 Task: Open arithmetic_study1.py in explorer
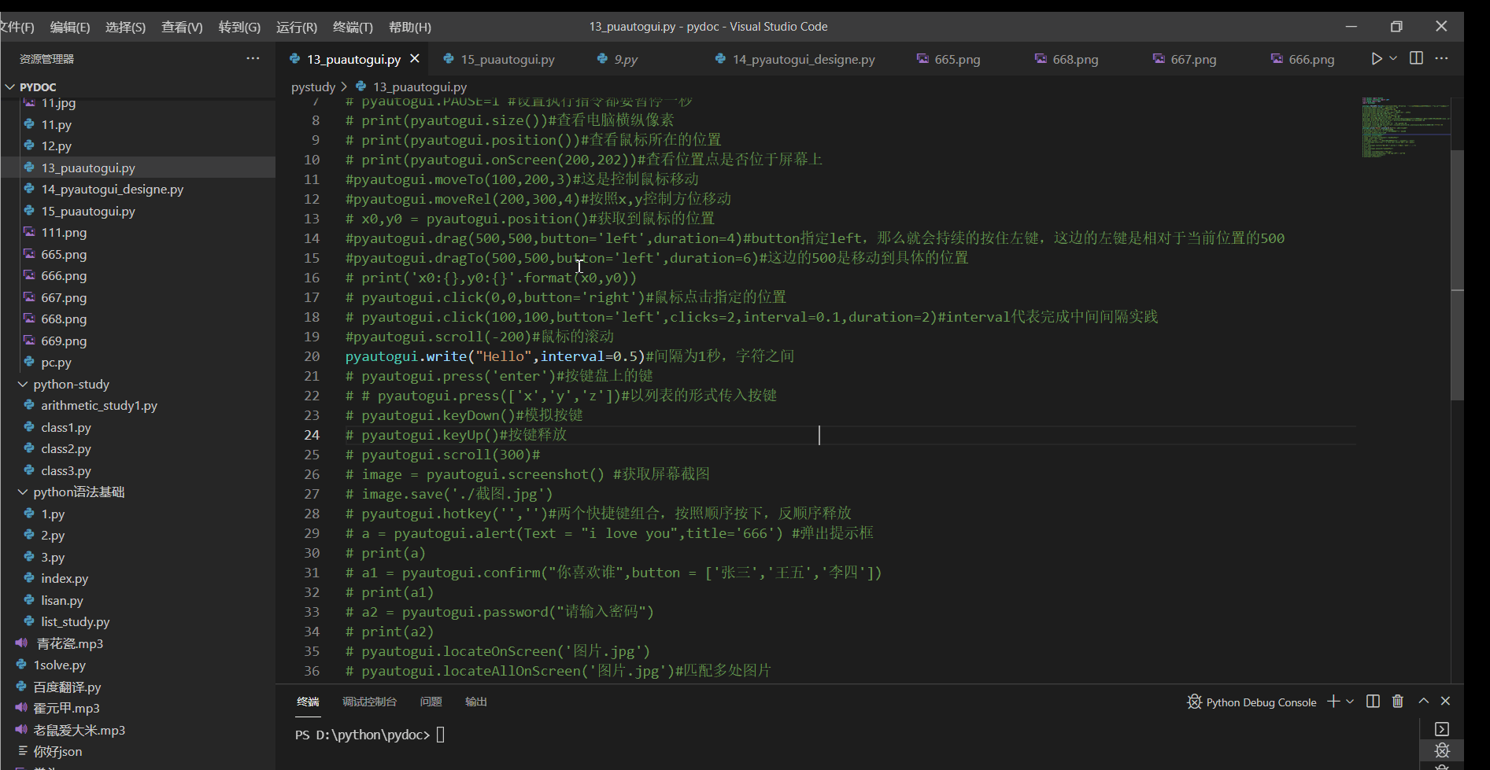99,405
